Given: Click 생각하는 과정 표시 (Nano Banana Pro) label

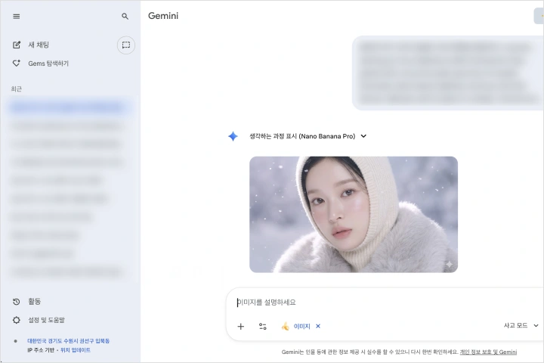Looking at the screenshot, I should point(302,136).
